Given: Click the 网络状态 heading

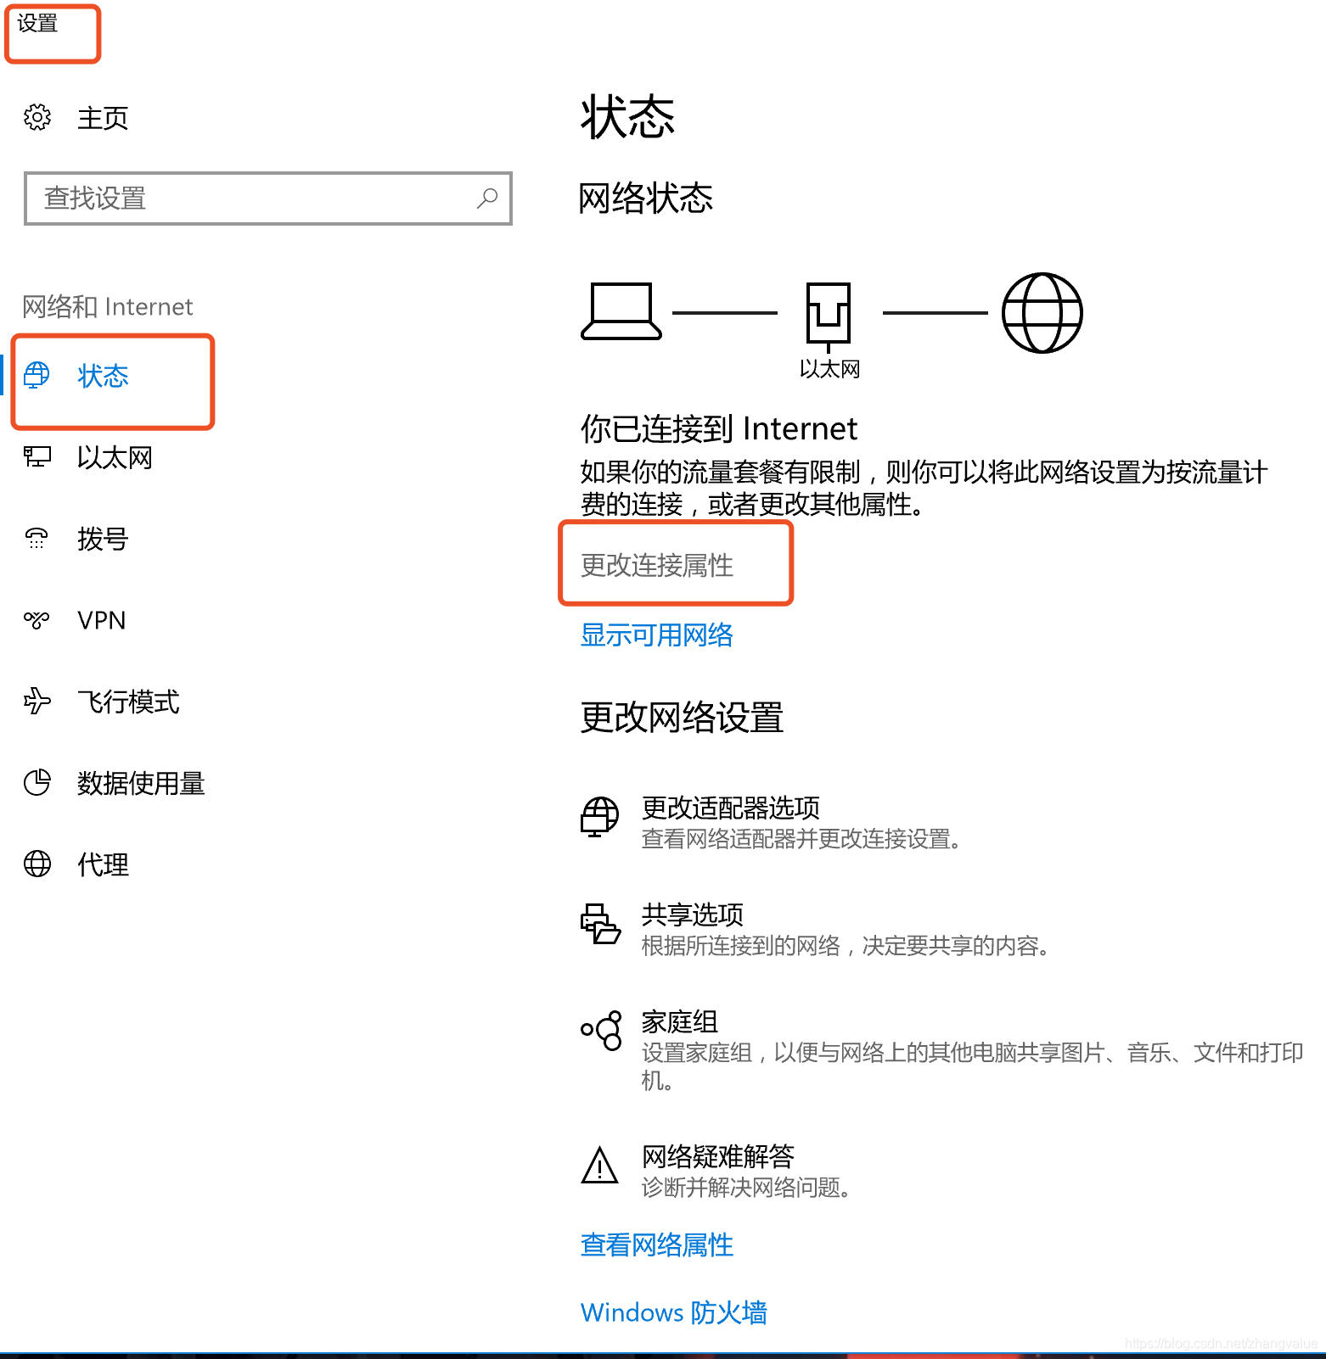Looking at the screenshot, I should click(x=646, y=198).
